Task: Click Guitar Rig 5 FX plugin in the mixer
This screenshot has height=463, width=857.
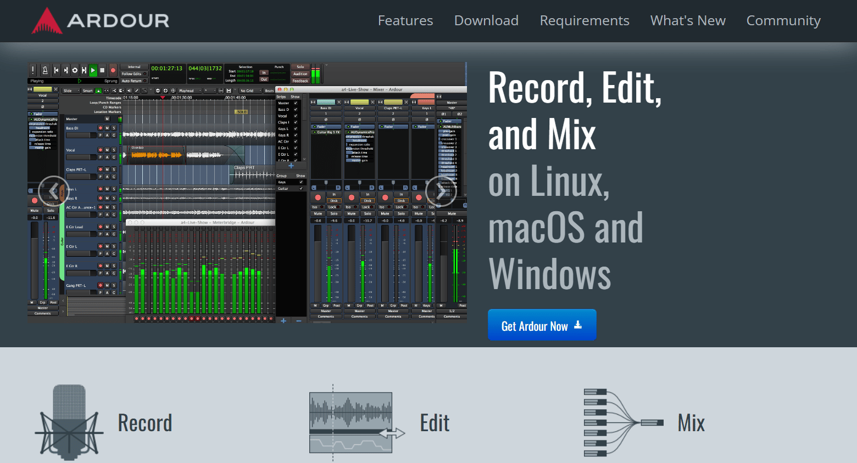Action: [326, 132]
